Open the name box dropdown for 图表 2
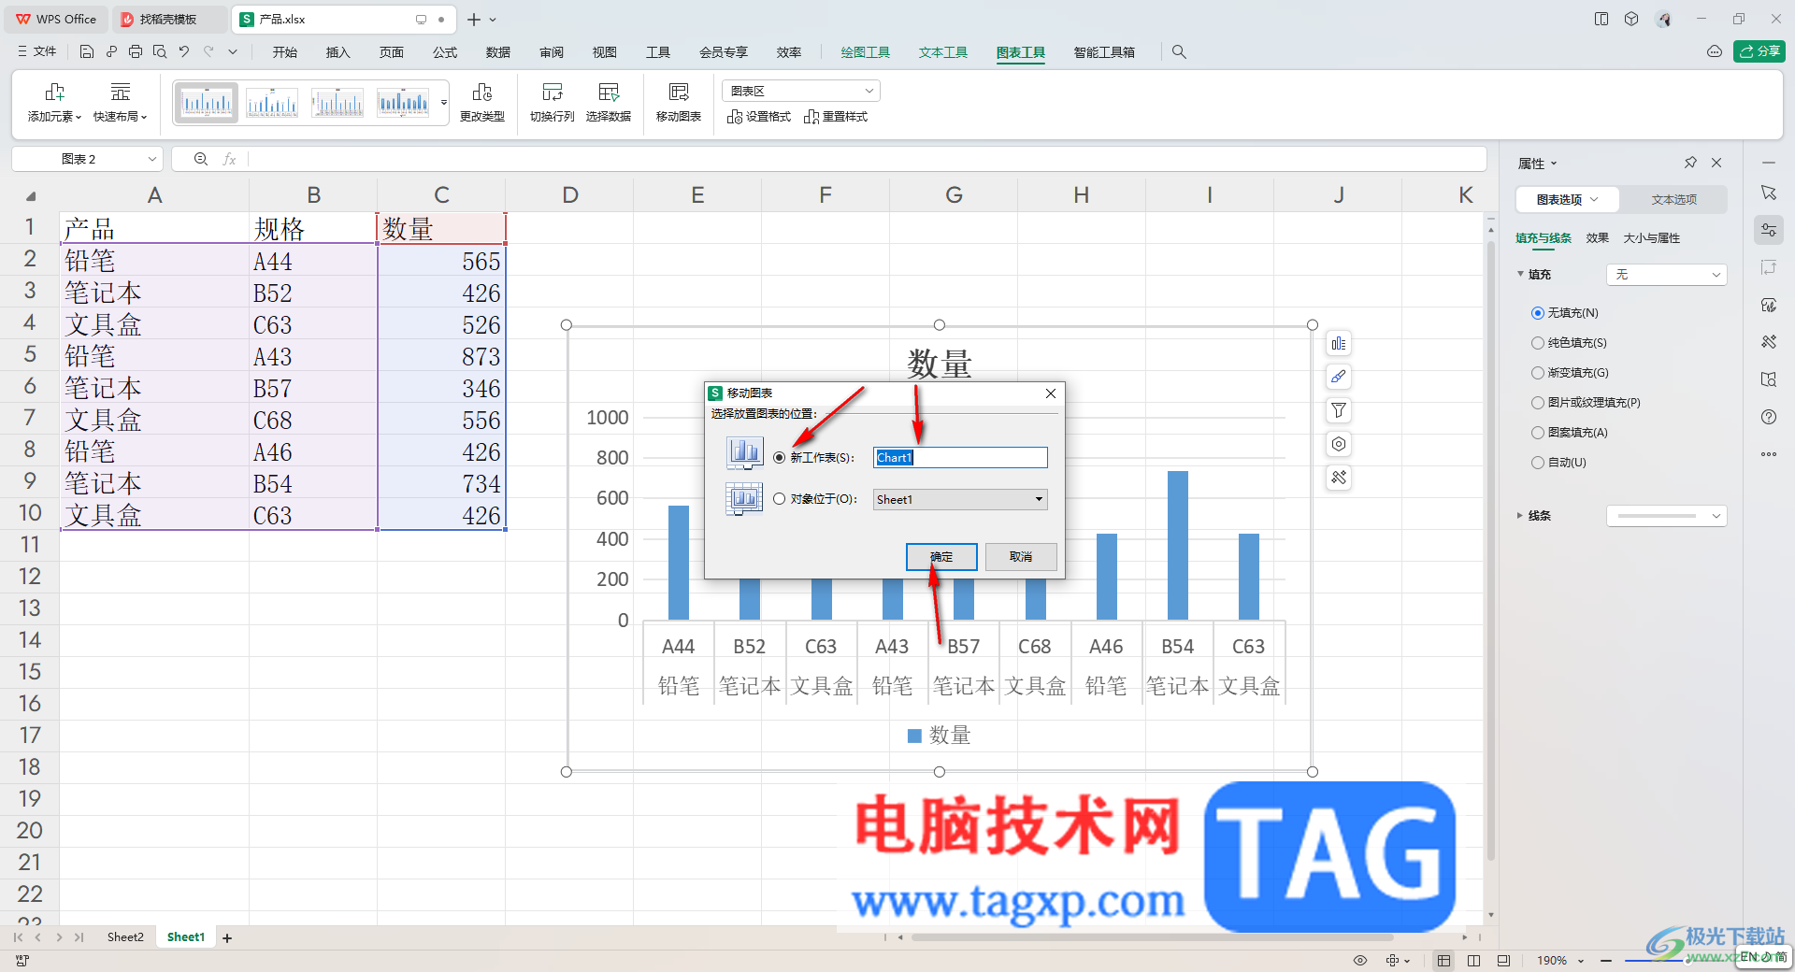This screenshot has height=972, width=1795. (x=151, y=159)
